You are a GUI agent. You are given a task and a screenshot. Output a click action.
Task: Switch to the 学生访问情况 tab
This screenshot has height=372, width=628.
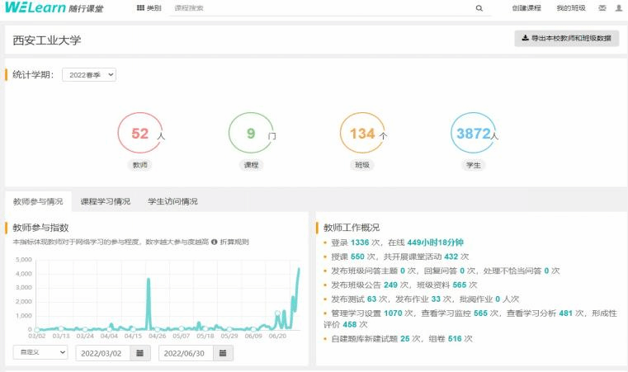click(172, 201)
